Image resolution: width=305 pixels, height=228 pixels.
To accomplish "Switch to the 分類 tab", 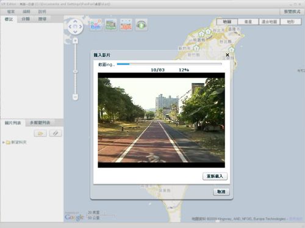I will click(26, 19).
